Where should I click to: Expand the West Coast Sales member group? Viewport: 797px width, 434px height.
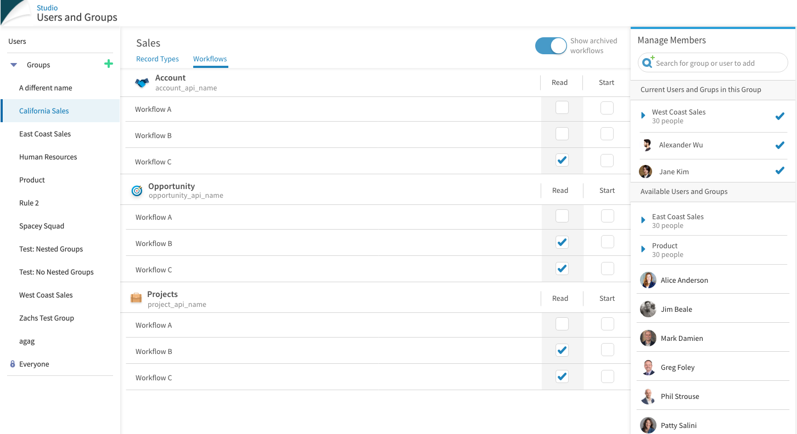point(643,116)
